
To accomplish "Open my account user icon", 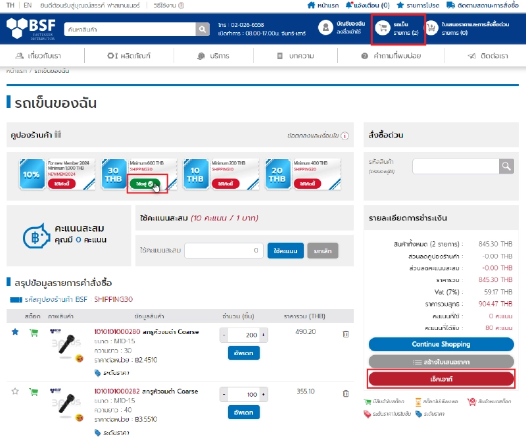I will (325, 28).
